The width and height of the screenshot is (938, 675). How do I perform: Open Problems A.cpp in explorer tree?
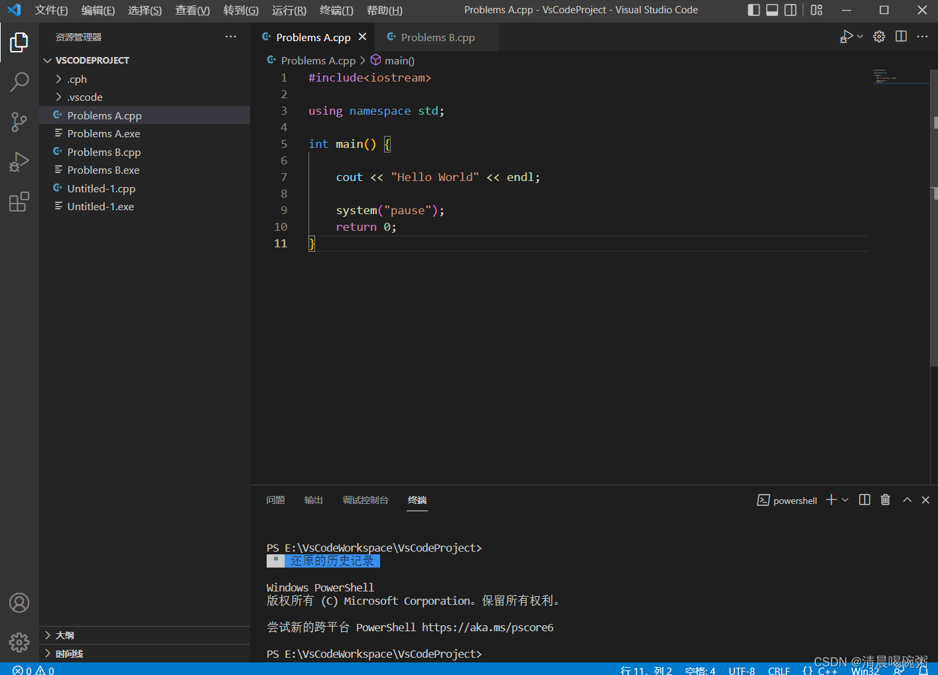(145, 115)
